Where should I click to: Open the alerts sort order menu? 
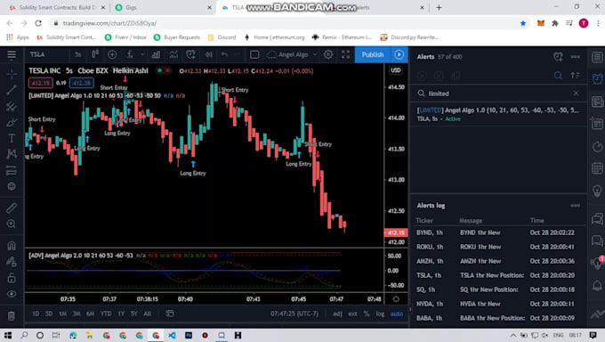(x=576, y=76)
